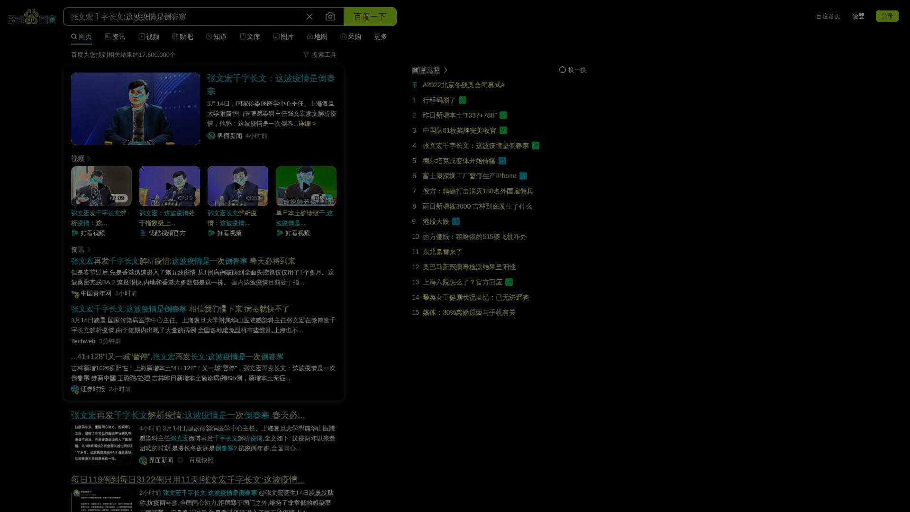Open hot search 富士康深圳工厂暂停生产iPhone
This screenshot has width=910, height=512.
469,176
